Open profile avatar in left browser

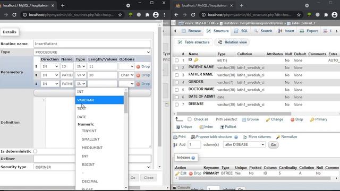[x=156, y=15]
